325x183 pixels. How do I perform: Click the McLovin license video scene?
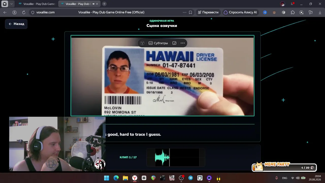162,75
